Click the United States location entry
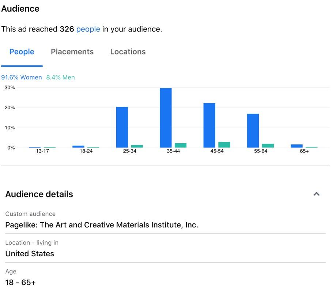Screen dimensions: 333x291 pyautogui.click(x=30, y=254)
